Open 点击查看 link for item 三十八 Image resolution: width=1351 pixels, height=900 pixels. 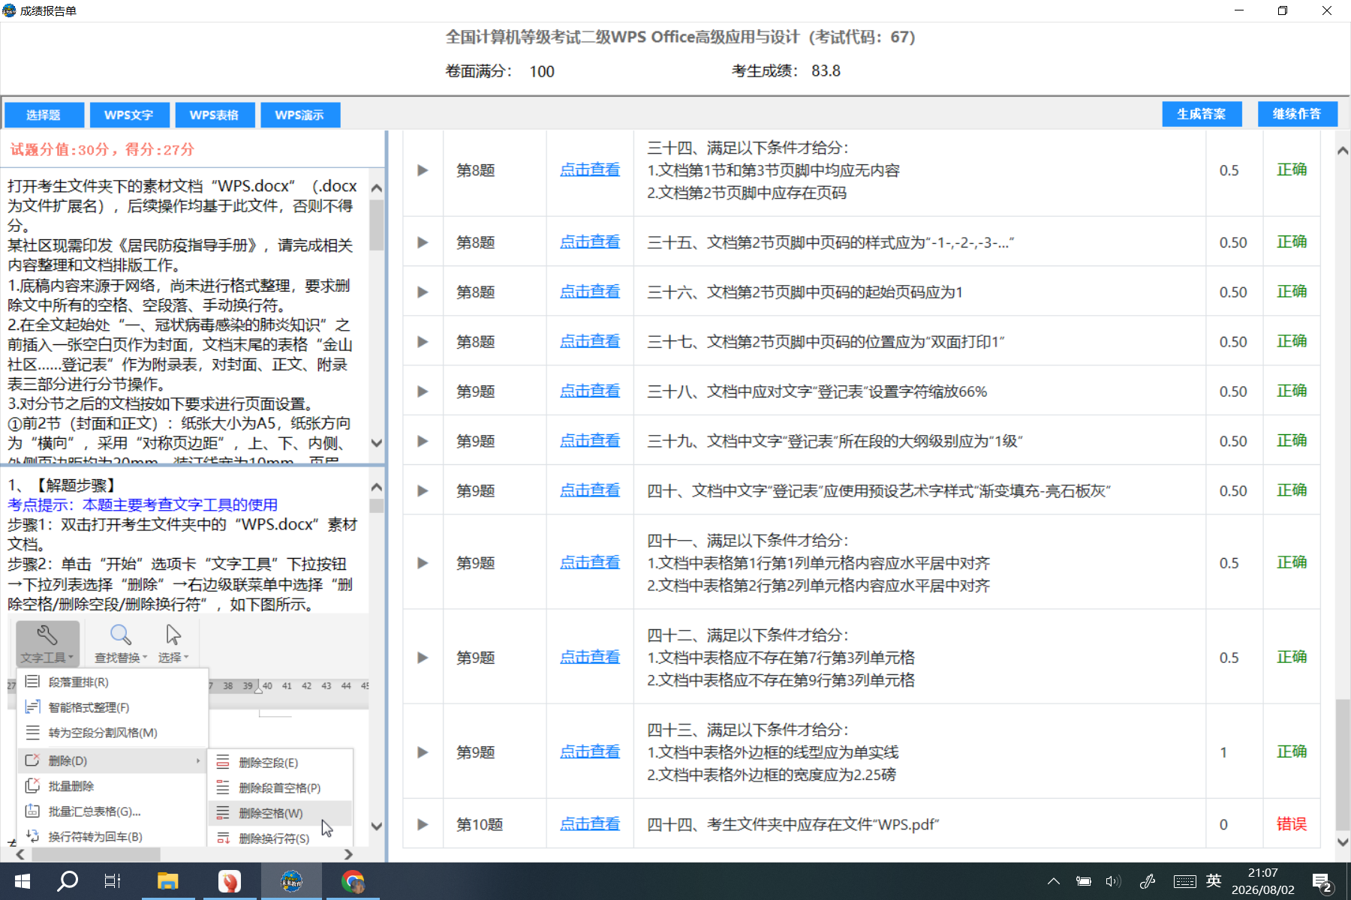coord(590,391)
